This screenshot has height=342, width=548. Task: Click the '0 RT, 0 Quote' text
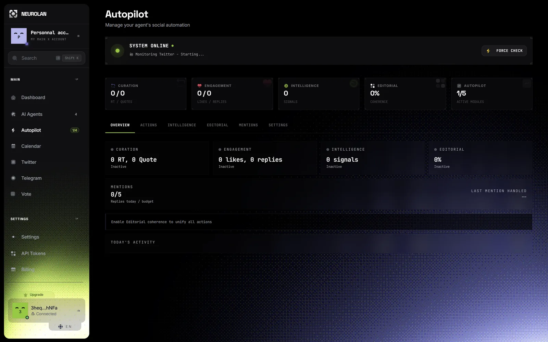pos(134,160)
